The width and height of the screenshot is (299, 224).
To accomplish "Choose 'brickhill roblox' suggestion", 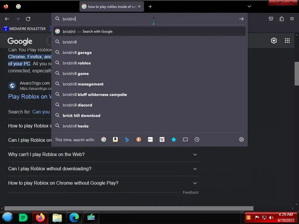I will (149, 63).
